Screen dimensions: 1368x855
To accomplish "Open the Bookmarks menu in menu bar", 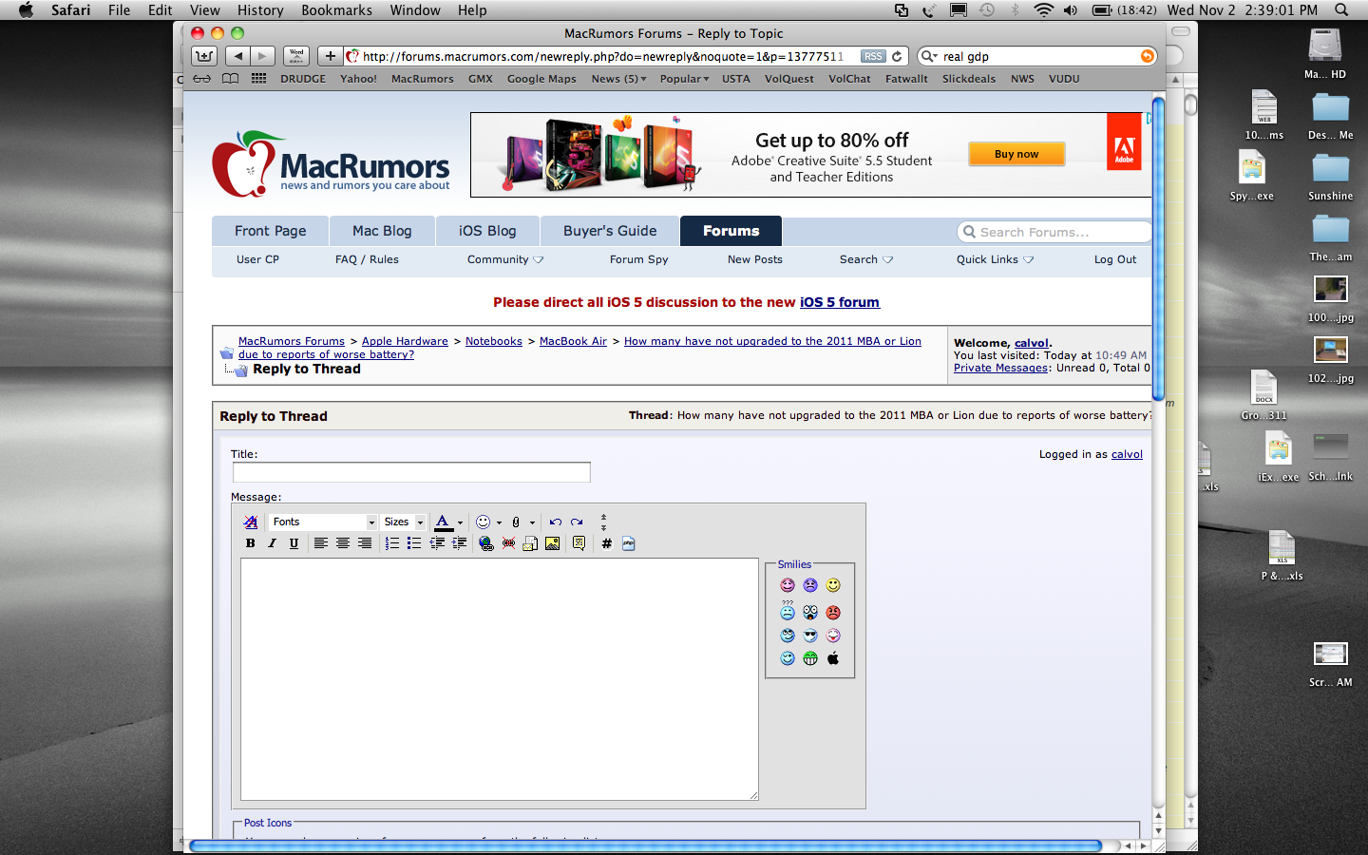I will [x=336, y=10].
